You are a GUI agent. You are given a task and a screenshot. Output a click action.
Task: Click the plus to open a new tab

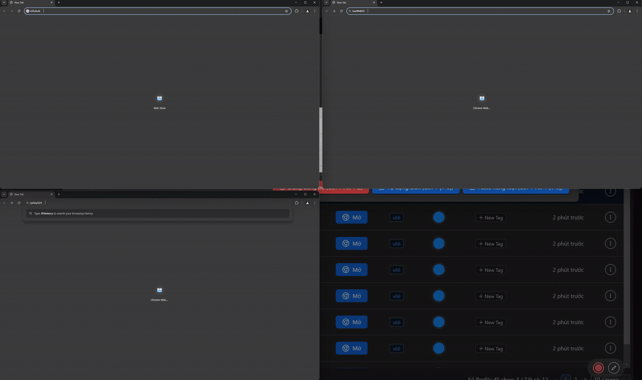pos(59,2)
